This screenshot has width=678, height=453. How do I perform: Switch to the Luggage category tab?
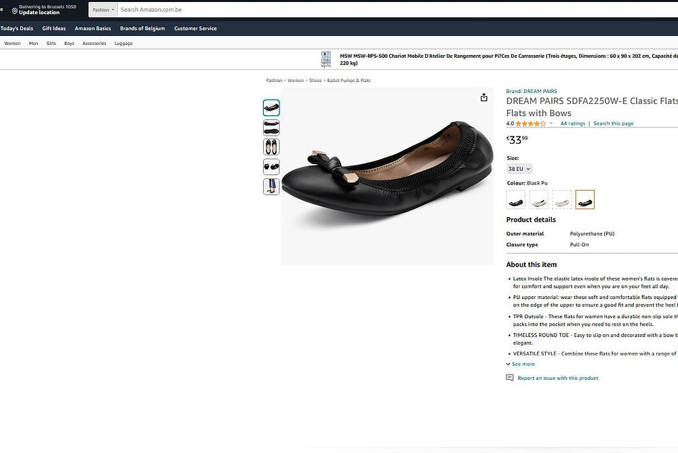[123, 43]
